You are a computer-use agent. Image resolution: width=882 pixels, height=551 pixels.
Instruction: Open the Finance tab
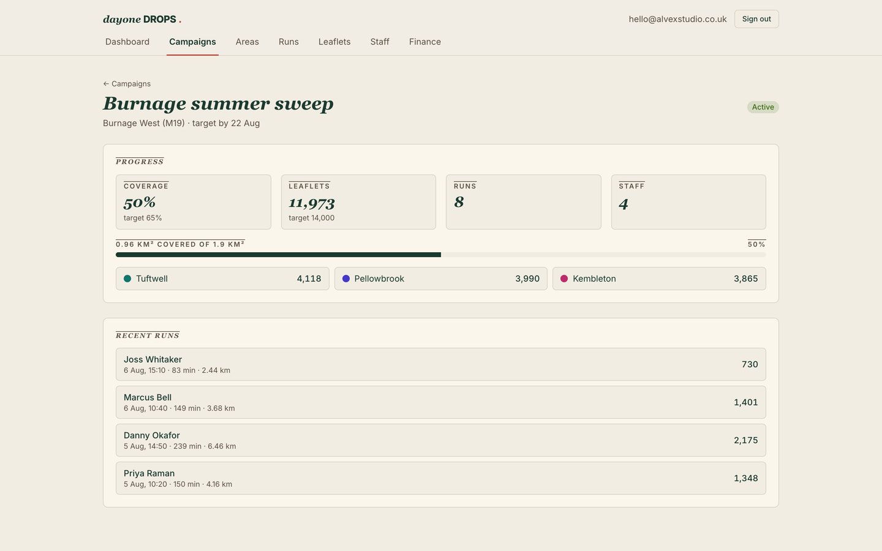[425, 42]
